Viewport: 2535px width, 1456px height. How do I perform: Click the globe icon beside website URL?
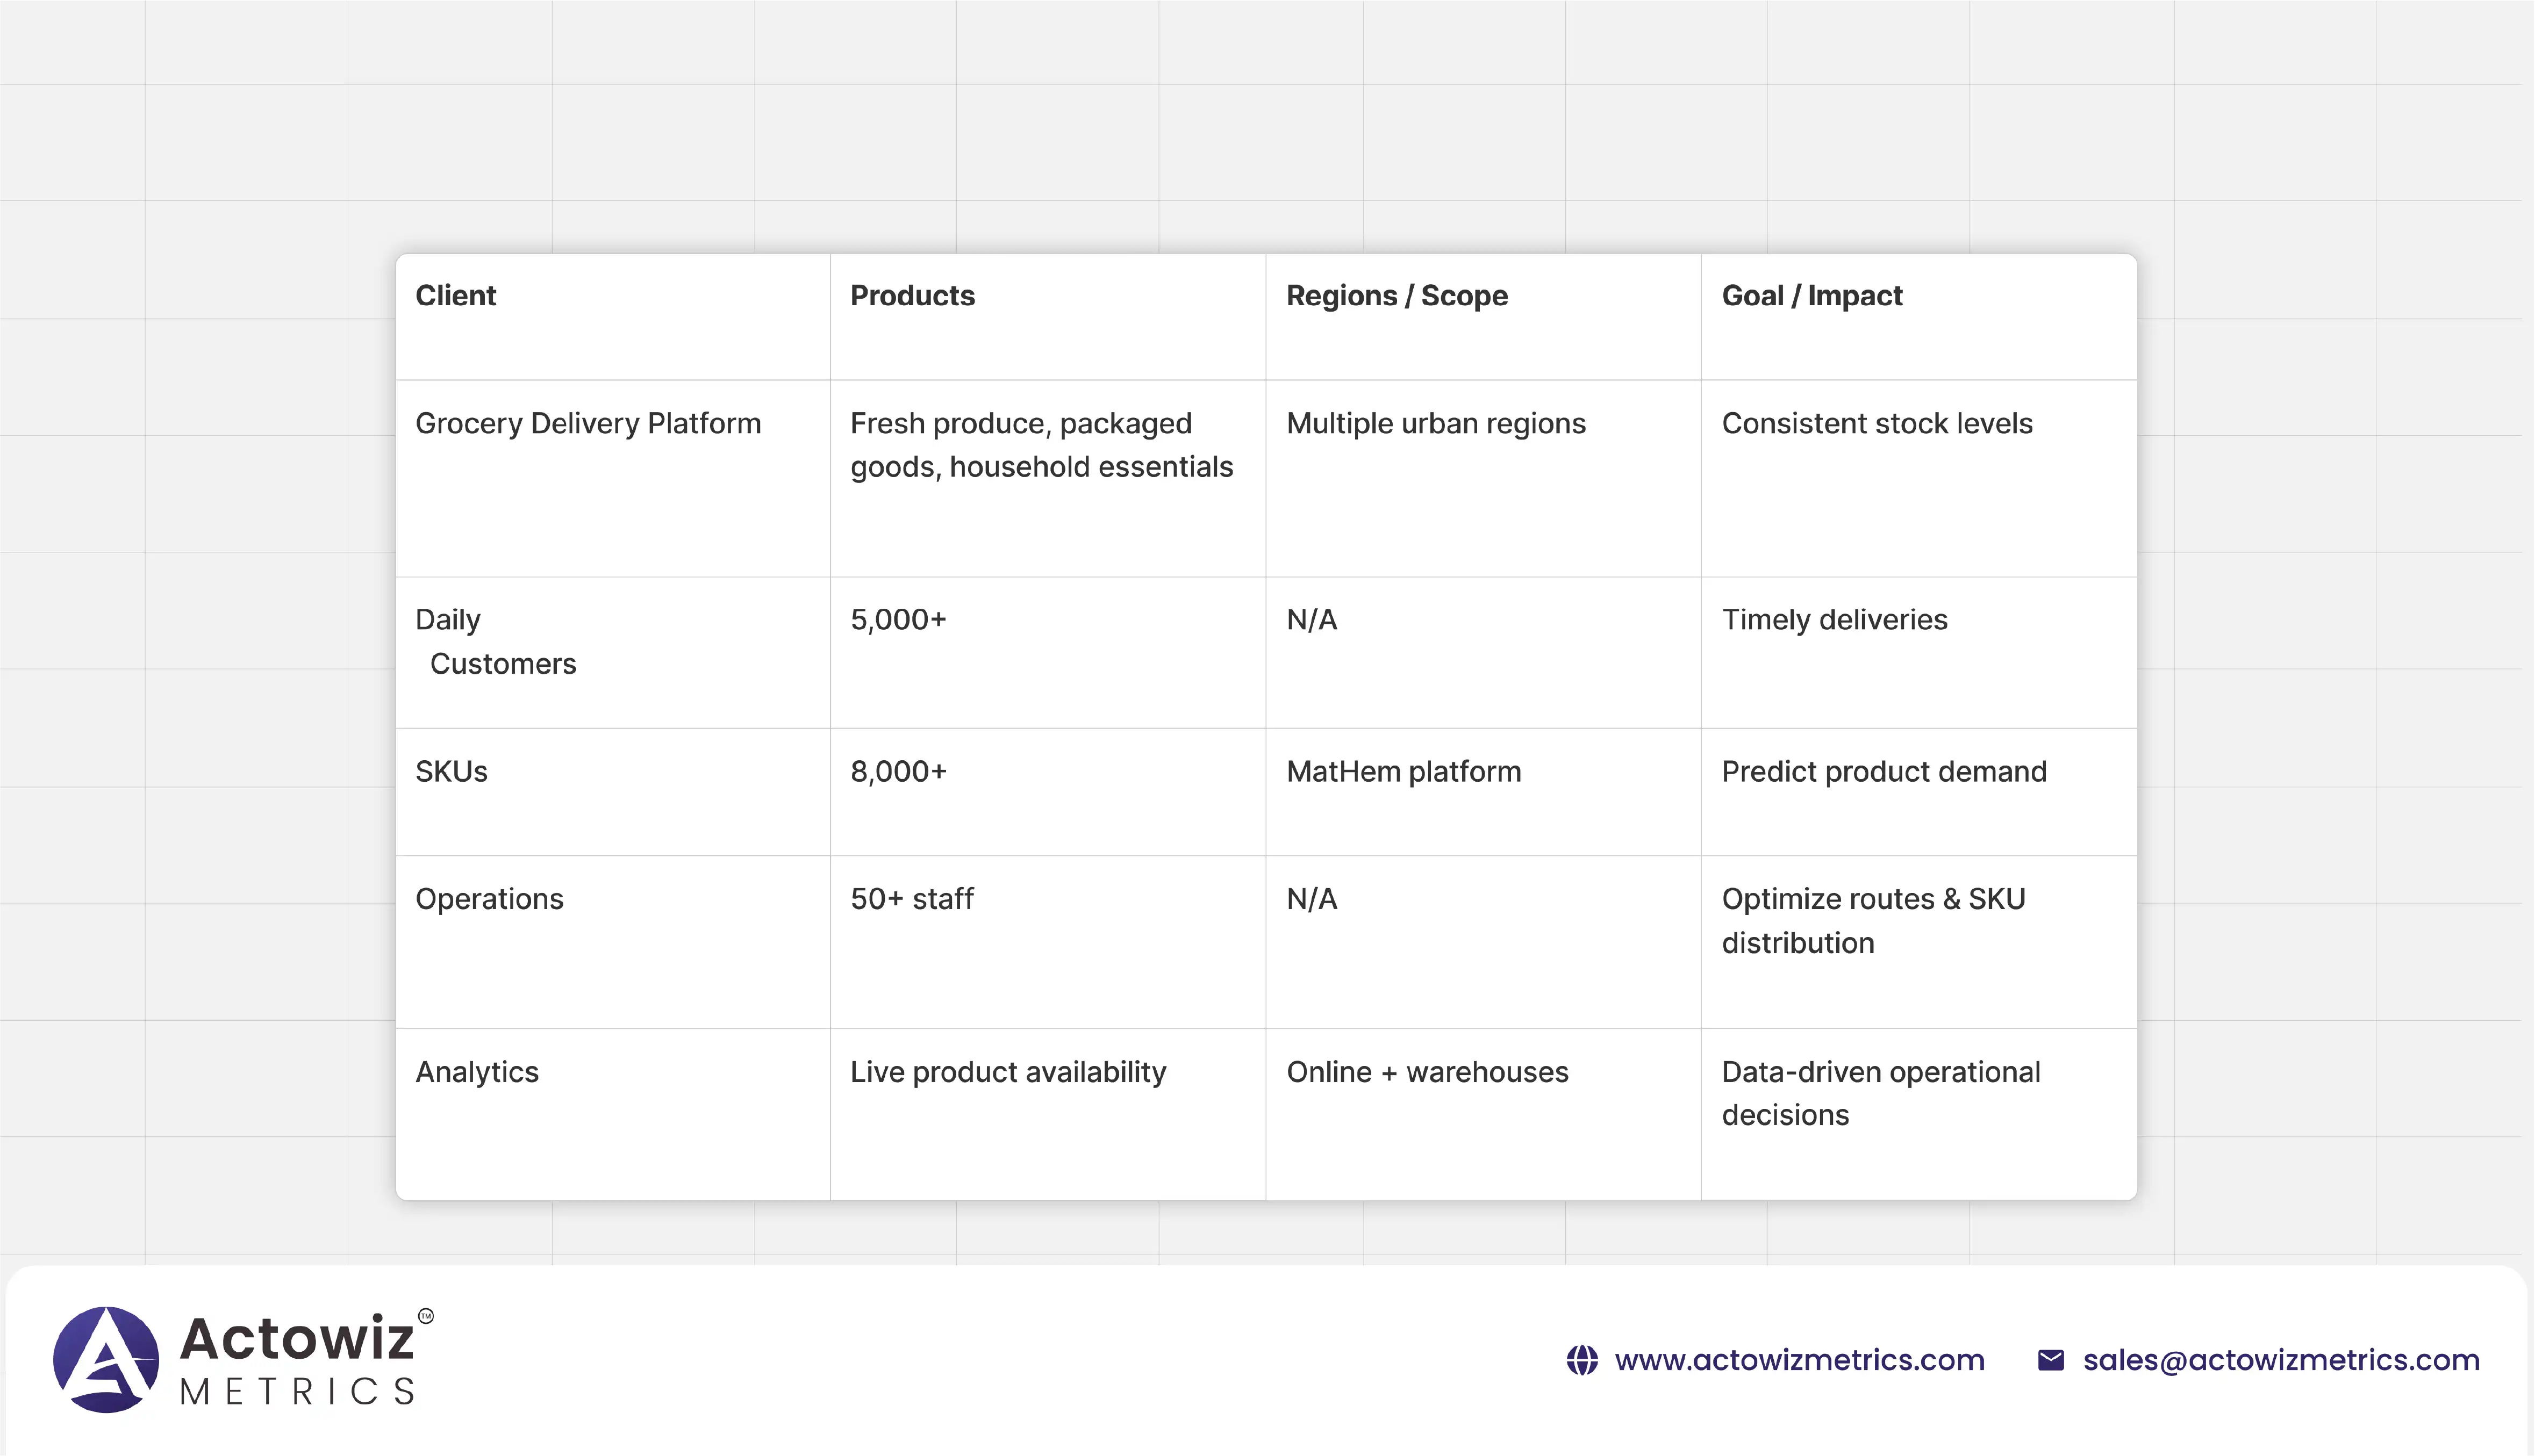pyautogui.click(x=1581, y=1360)
